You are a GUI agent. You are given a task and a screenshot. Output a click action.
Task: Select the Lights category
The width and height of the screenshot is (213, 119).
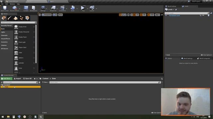[6, 32]
